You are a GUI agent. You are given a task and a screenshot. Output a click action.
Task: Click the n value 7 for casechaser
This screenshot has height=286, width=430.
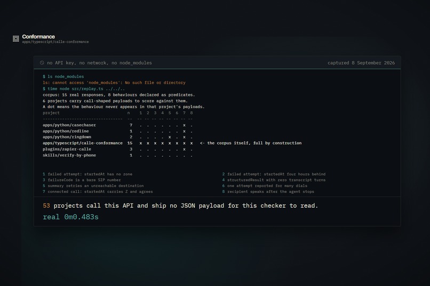click(131, 125)
